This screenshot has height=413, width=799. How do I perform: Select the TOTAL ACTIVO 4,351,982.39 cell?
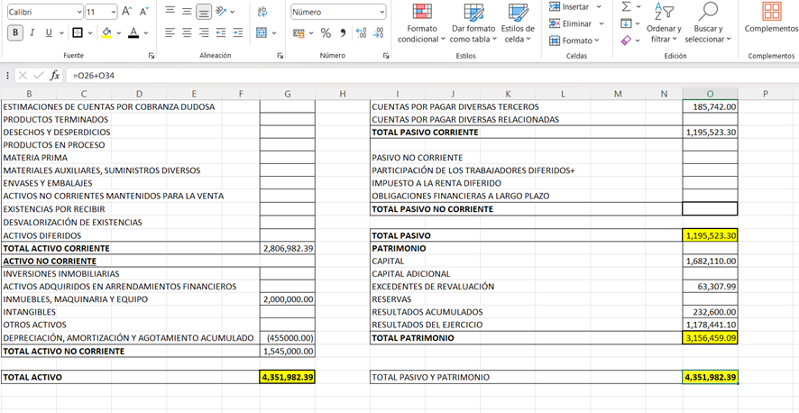pos(288,377)
